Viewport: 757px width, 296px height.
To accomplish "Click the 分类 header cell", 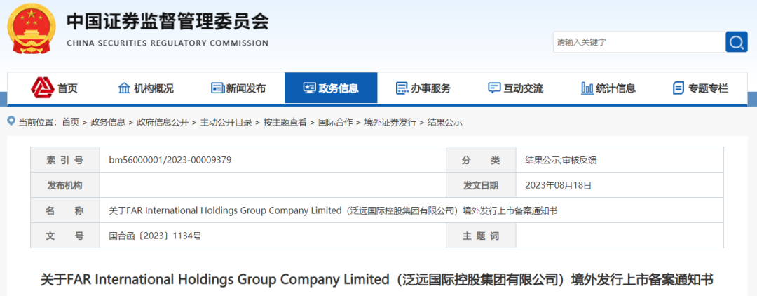I will coord(482,160).
